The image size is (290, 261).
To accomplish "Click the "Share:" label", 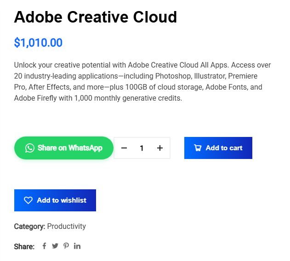I will pos(24,246).
